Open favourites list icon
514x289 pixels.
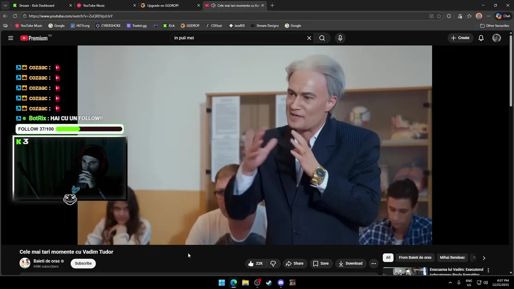pyautogui.click(x=469, y=16)
